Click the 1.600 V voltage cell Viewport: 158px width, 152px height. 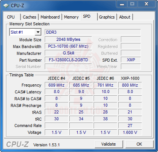click(x=130, y=132)
